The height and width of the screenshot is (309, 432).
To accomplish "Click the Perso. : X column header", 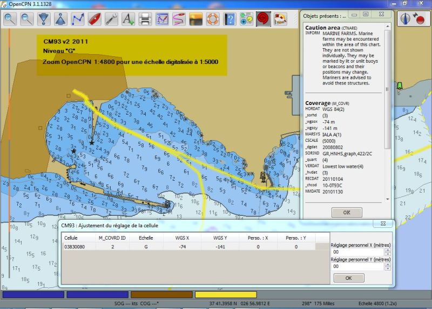I will click(258, 238).
